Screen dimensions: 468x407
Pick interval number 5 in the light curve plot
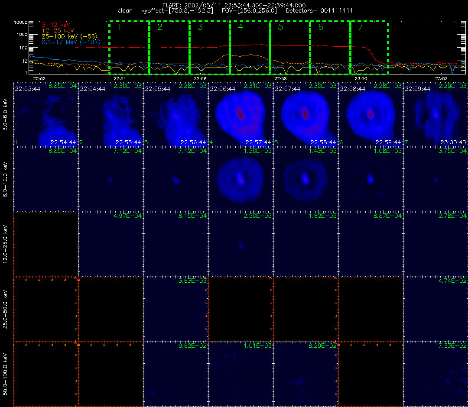point(280,27)
